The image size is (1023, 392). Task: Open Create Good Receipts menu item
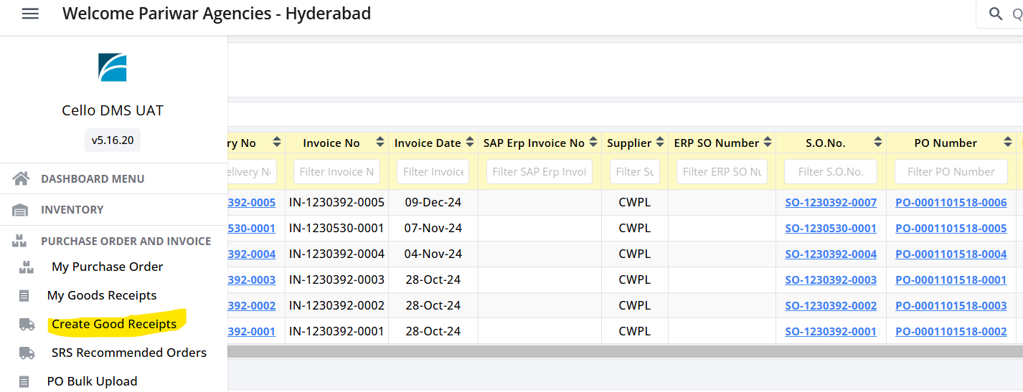[x=114, y=324]
